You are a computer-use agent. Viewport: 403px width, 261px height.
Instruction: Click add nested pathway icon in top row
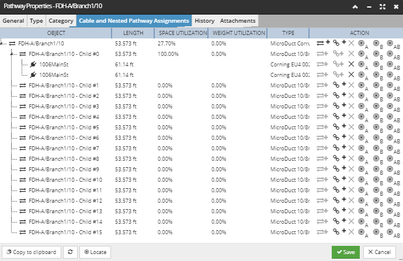[x=323, y=43]
